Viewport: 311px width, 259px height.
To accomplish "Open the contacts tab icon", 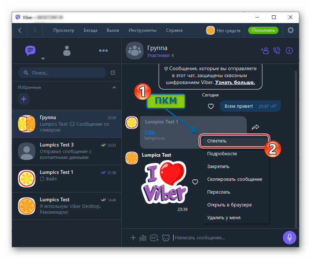I will coord(67,51).
